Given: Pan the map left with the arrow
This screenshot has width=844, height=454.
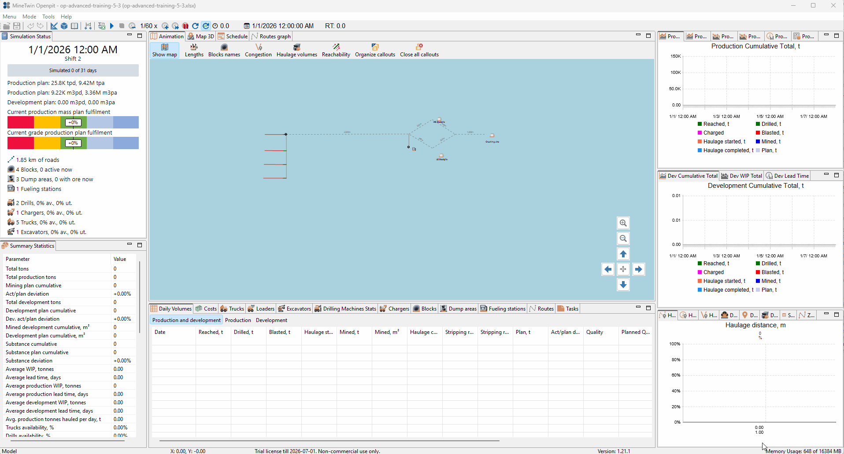Looking at the screenshot, I should tap(608, 269).
